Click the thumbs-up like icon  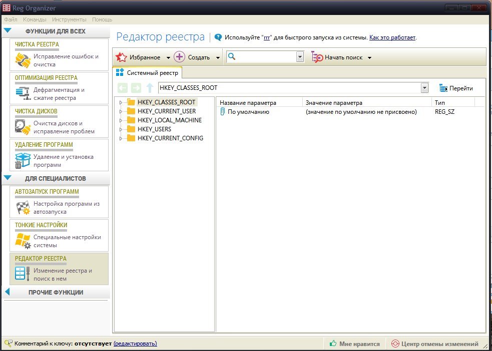click(x=333, y=343)
